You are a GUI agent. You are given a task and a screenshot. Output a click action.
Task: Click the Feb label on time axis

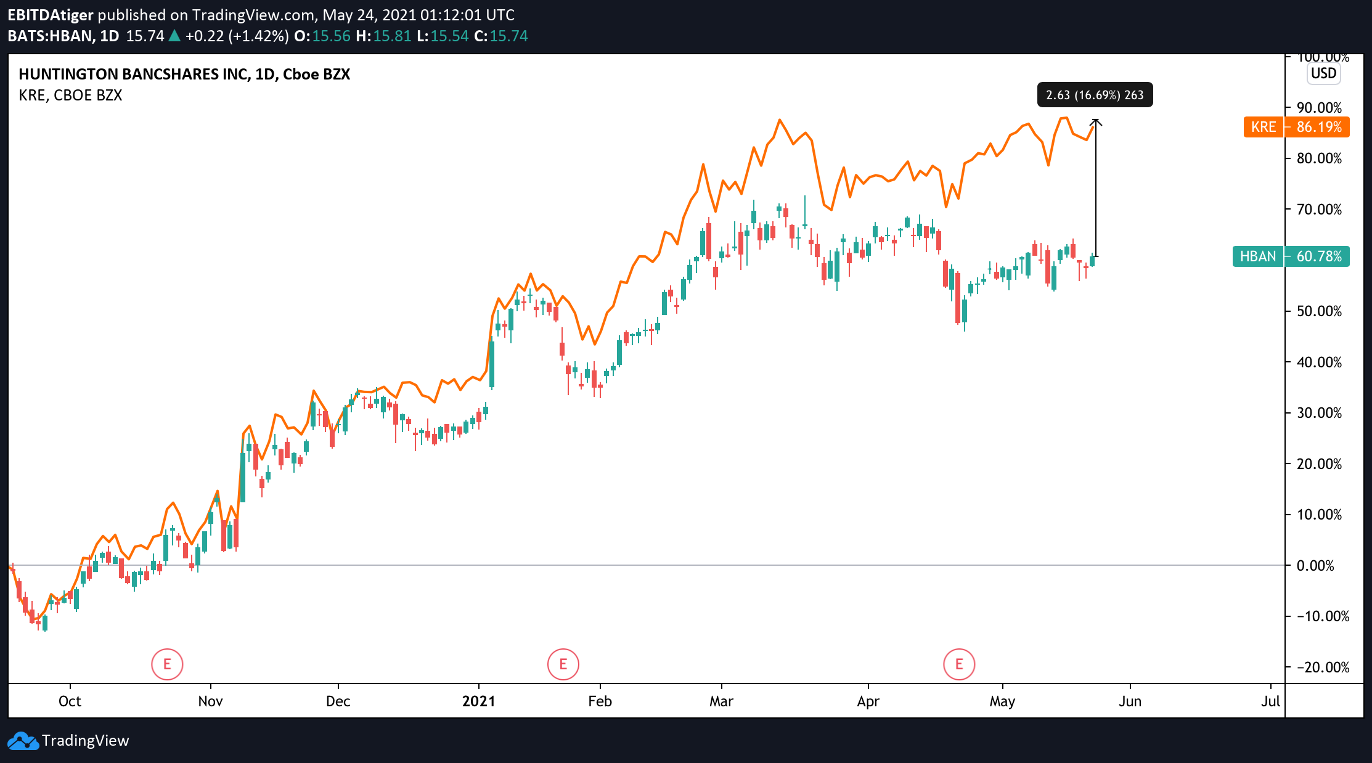pos(600,701)
